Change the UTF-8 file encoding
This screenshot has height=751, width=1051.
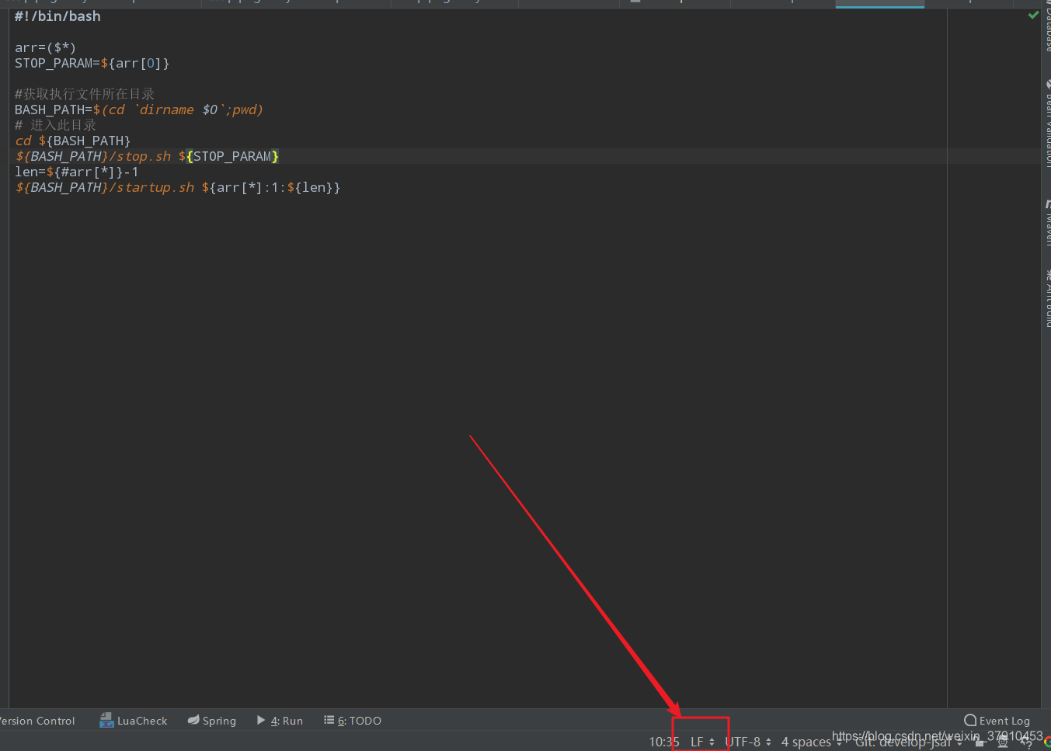coord(748,742)
